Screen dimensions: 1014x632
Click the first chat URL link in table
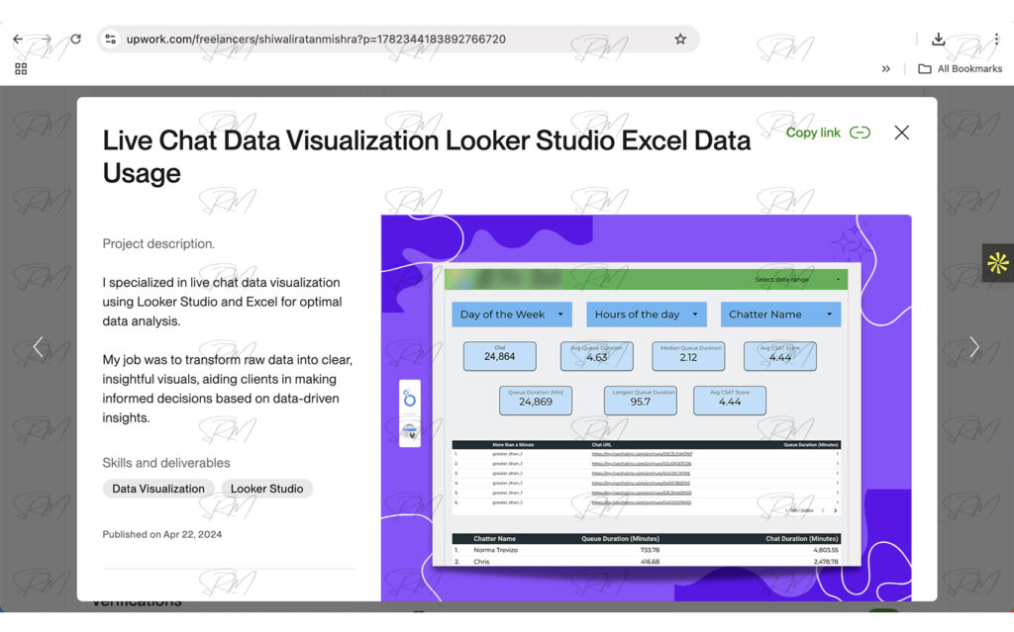642,454
